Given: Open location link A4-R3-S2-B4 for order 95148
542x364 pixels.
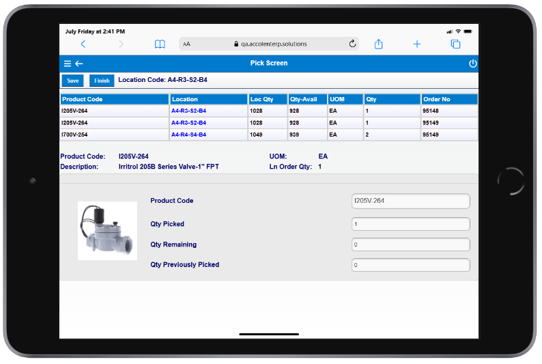Looking at the screenshot, I should 188,111.
